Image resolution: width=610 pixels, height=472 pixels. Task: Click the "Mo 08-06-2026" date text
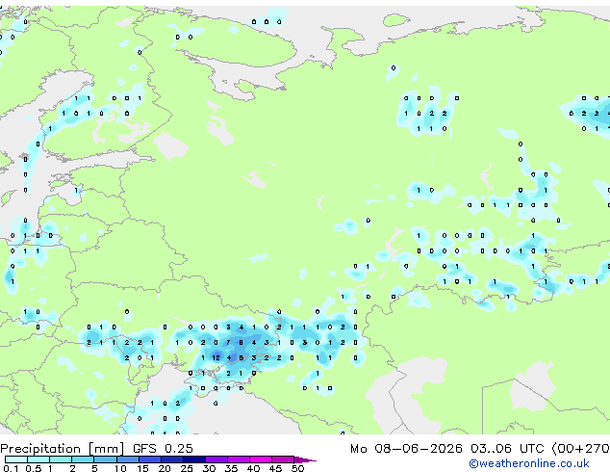pos(406,448)
